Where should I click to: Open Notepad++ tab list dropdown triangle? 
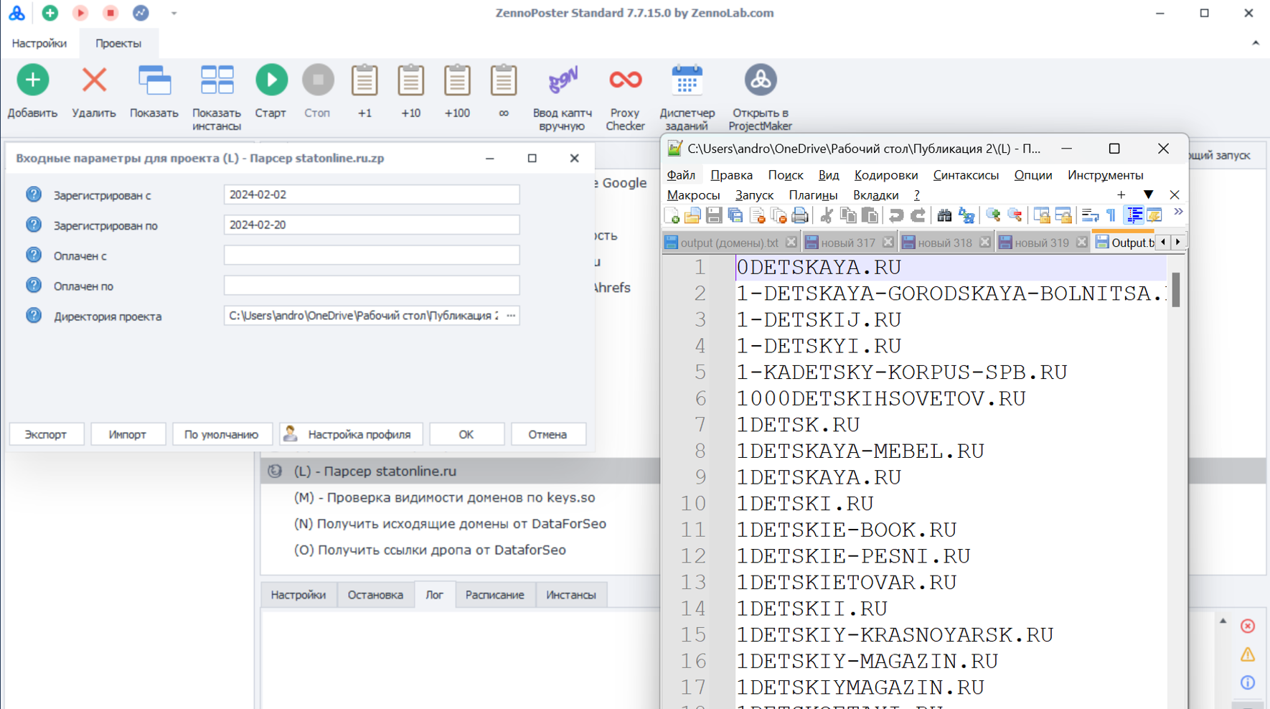pyautogui.click(x=1148, y=195)
